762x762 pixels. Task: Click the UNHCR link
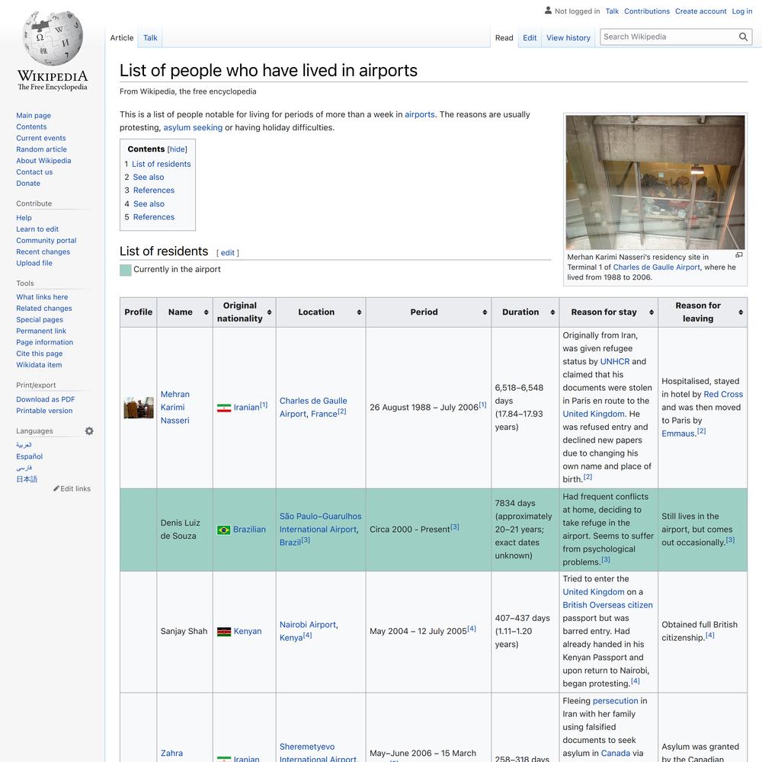click(x=615, y=362)
